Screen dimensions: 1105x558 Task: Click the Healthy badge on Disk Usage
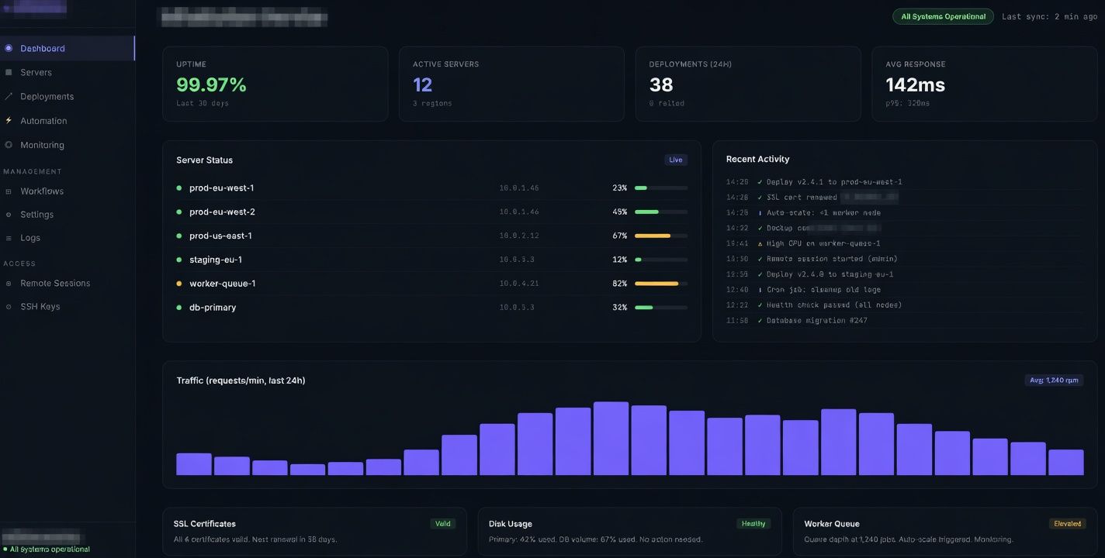pyautogui.click(x=753, y=523)
